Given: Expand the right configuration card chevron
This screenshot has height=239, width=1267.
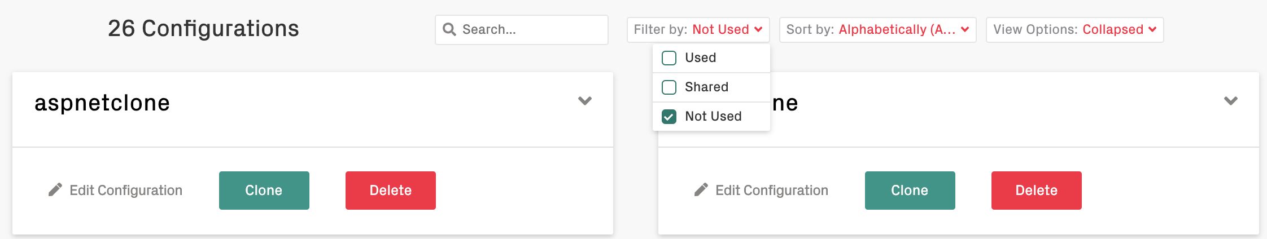Looking at the screenshot, I should (1231, 101).
